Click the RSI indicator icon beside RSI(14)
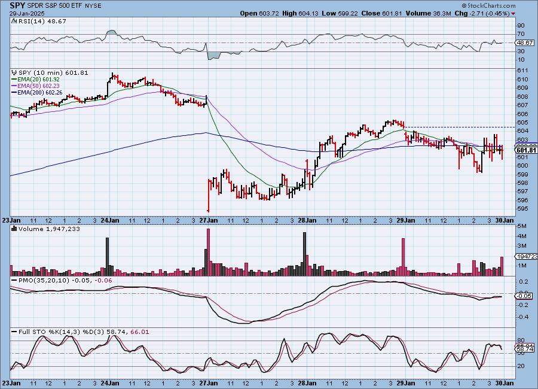538x389 pixels. point(14,21)
